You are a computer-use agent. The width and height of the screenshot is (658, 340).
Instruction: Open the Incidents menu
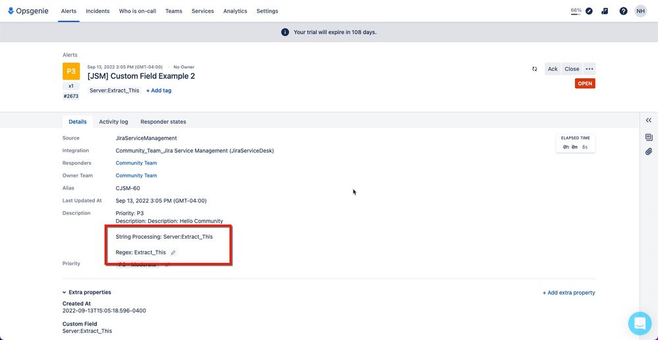[97, 11]
